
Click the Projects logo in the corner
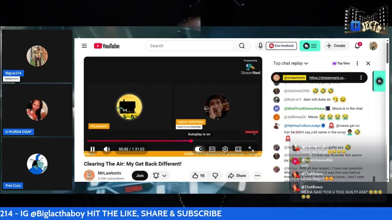(366, 19)
